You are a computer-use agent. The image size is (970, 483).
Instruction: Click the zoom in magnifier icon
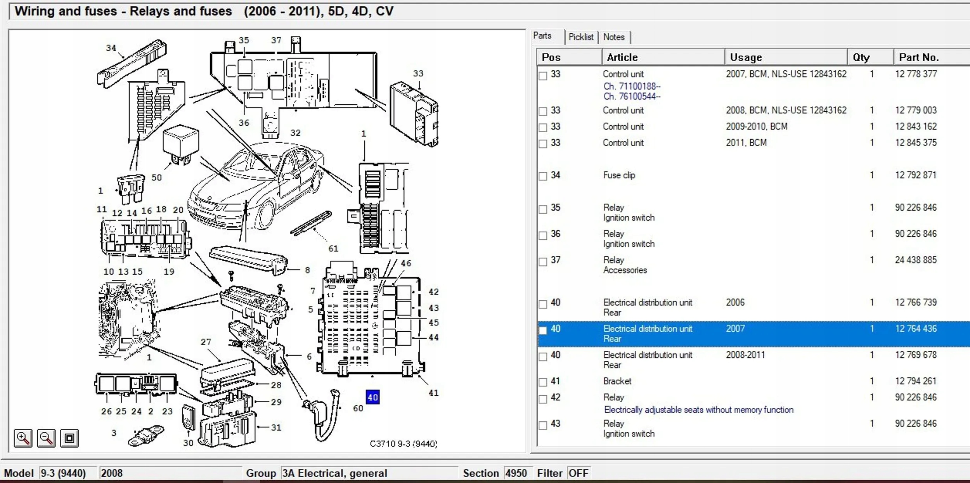point(23,438)
